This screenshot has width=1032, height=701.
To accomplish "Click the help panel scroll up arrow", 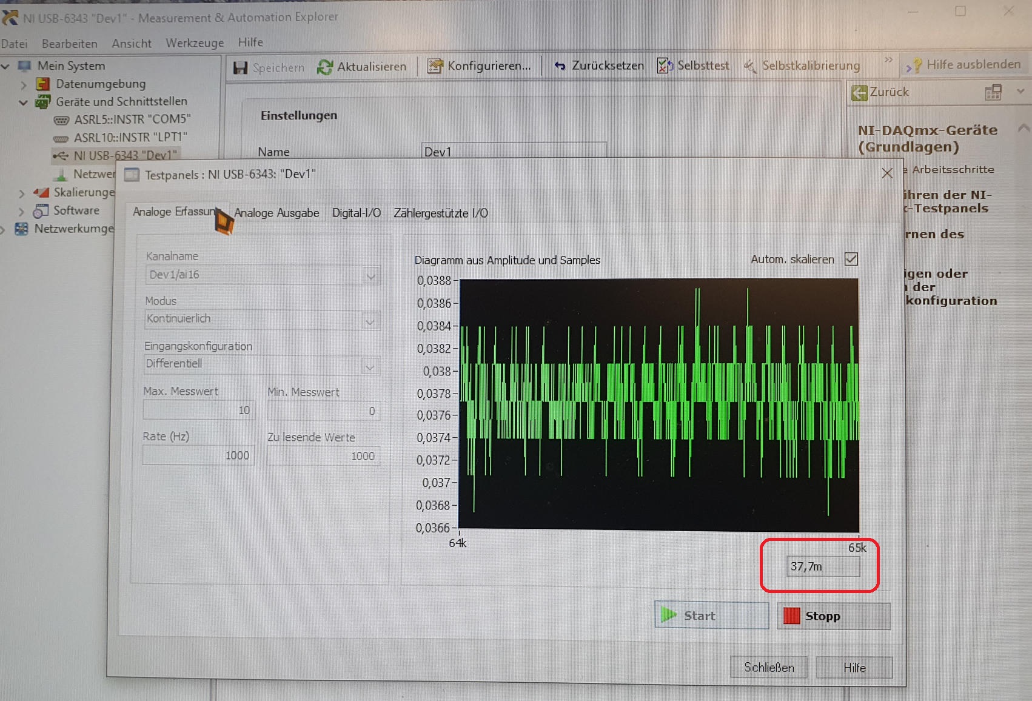I will 1024,128.
